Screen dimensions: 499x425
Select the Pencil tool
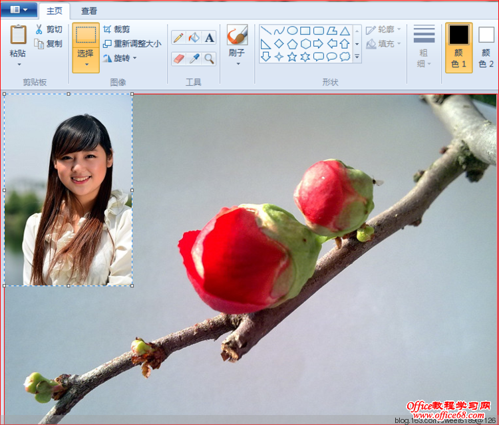(178, 37)
